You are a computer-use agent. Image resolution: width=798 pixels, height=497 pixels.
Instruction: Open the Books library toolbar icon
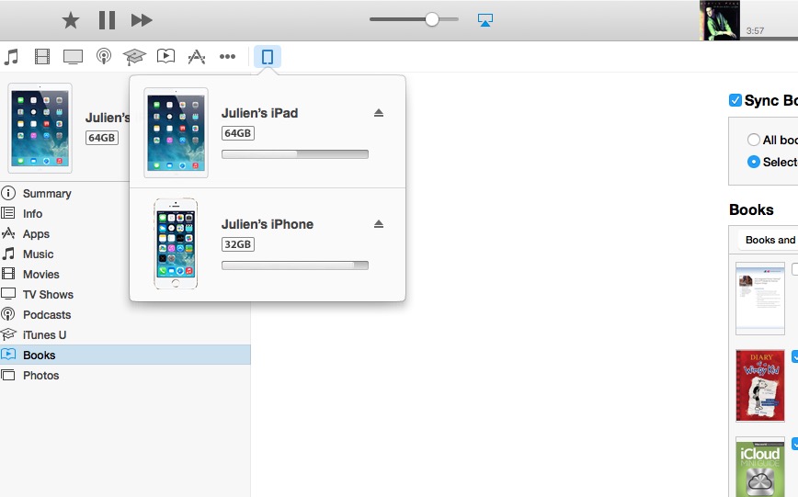[165, 56]
